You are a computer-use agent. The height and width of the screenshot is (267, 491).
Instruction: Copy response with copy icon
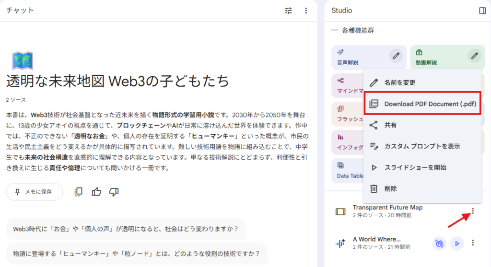point(79,192)
